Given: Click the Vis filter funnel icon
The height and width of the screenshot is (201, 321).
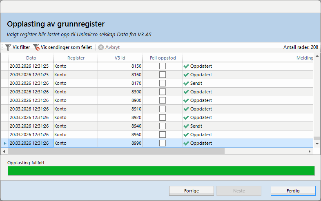Looking at the screenshot, I should coord(8,47).
